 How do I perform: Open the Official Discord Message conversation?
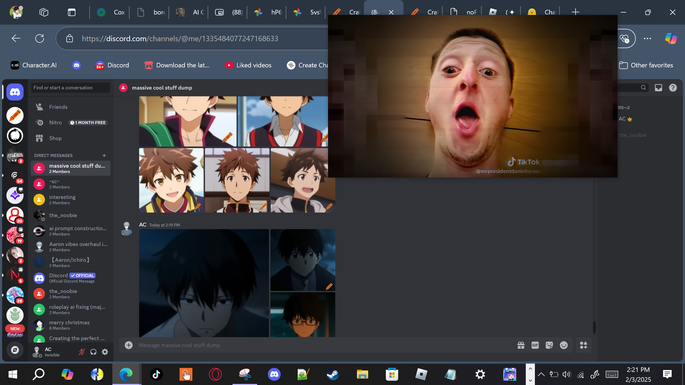[x=71, y=278]
